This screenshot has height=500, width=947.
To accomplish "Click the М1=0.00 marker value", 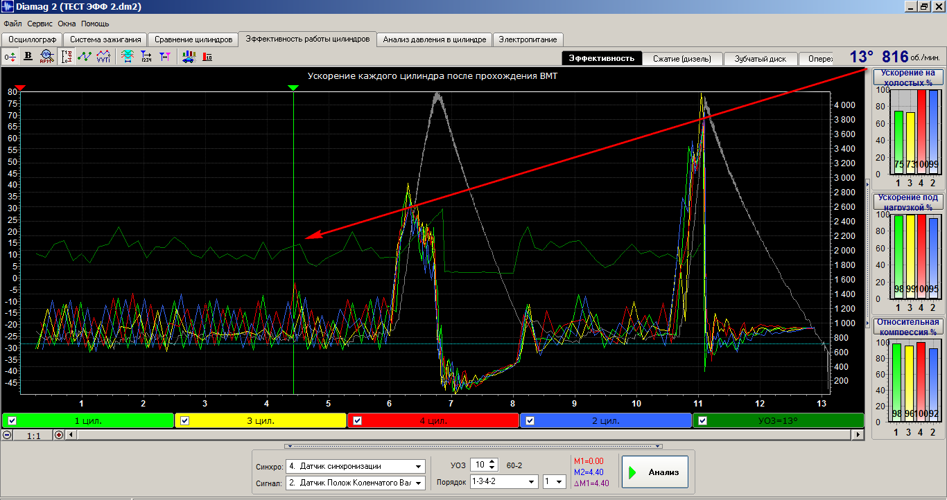I will [588, 461].
